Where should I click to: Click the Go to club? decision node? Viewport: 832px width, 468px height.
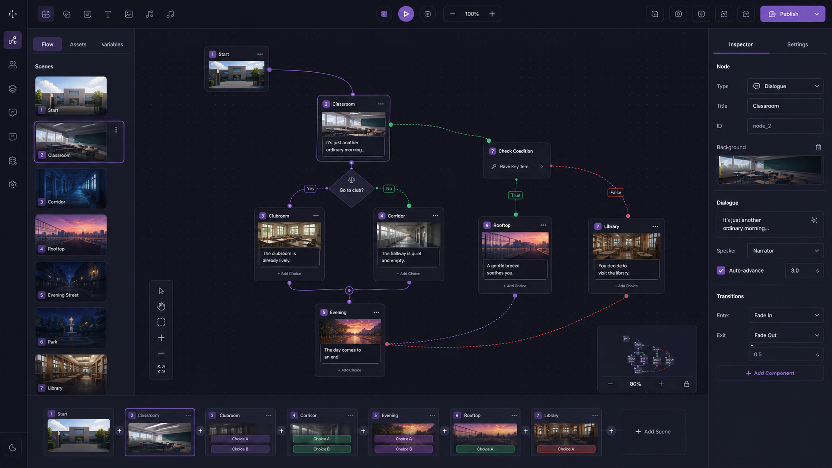click(351, 189)
